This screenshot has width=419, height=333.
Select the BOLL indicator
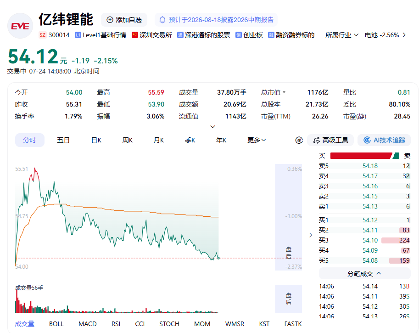point(56,324)
